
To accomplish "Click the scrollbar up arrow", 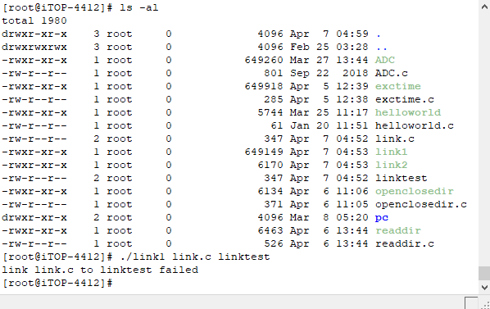I will tap(484, 7).
